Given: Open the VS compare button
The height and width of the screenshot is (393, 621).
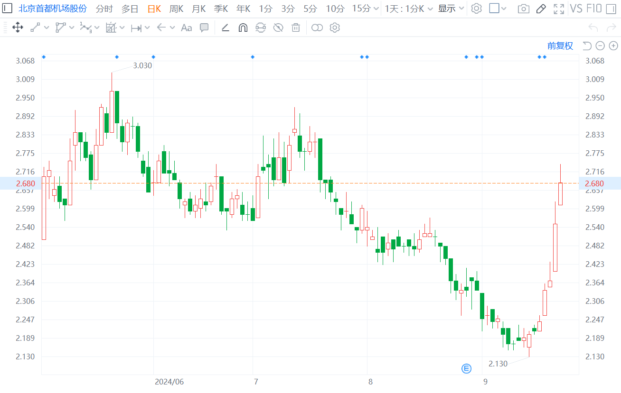Looking at the screenshot, I should tap(576, 9).
